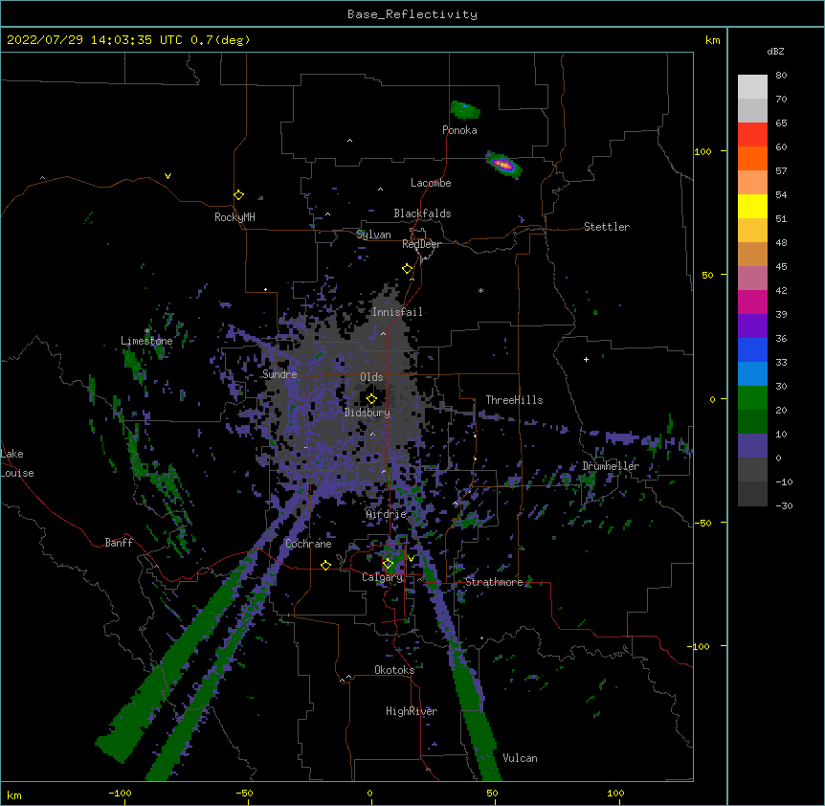Click the 100 km y-axis tick label
This screenshot has width=825, height=806.
pos(702,151)
